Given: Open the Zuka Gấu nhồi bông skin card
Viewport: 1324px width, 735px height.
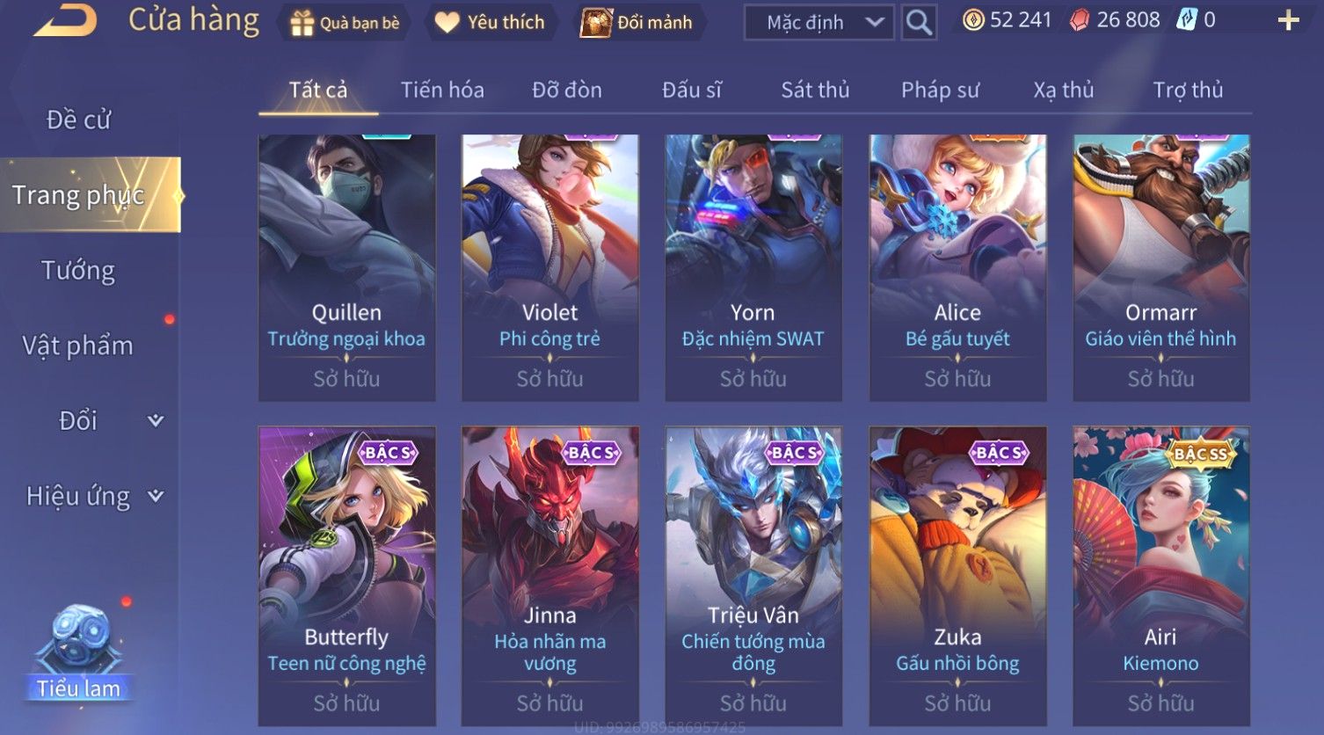Looking at the screenshot, I should coord(957,576).
